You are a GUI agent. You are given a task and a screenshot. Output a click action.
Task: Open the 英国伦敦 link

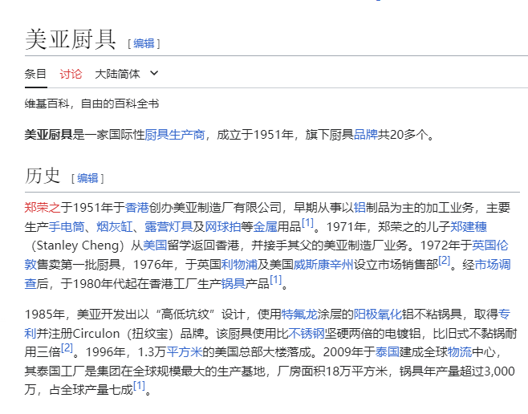coord(490,246)
